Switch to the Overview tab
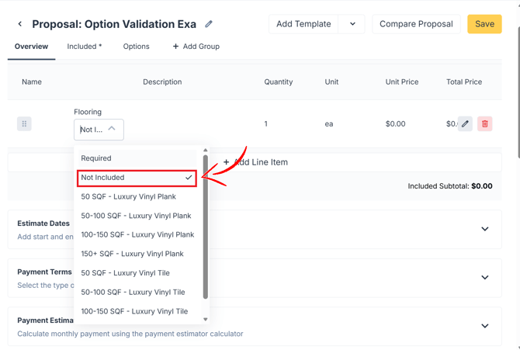The height and width of the screenshot is (350, 520). click(31, 47)
